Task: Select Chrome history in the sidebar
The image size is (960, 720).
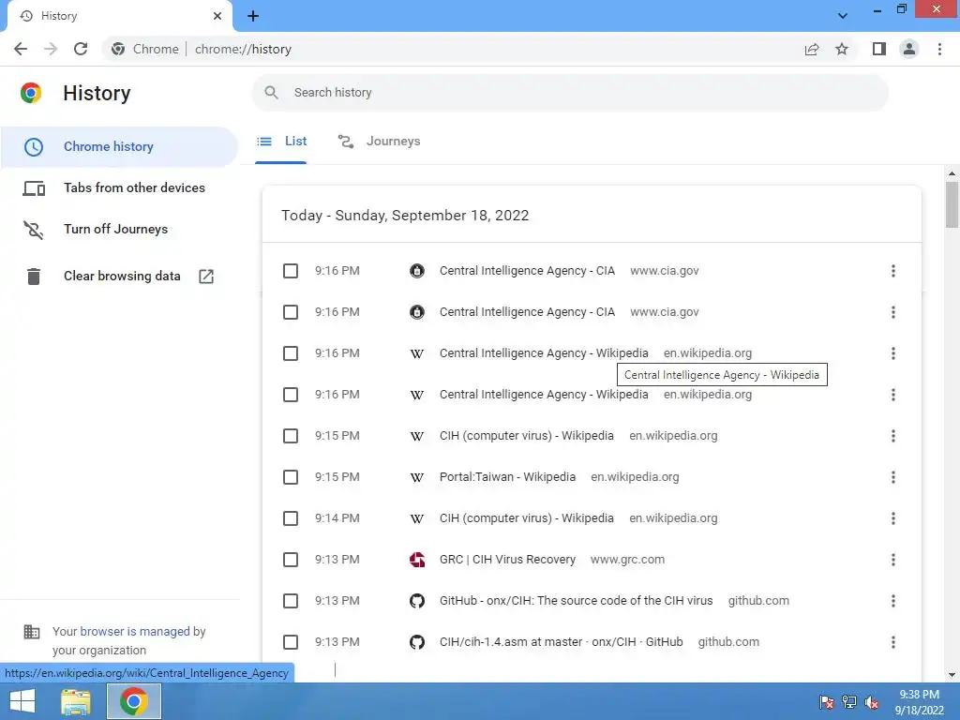Action: coord(119,147)
